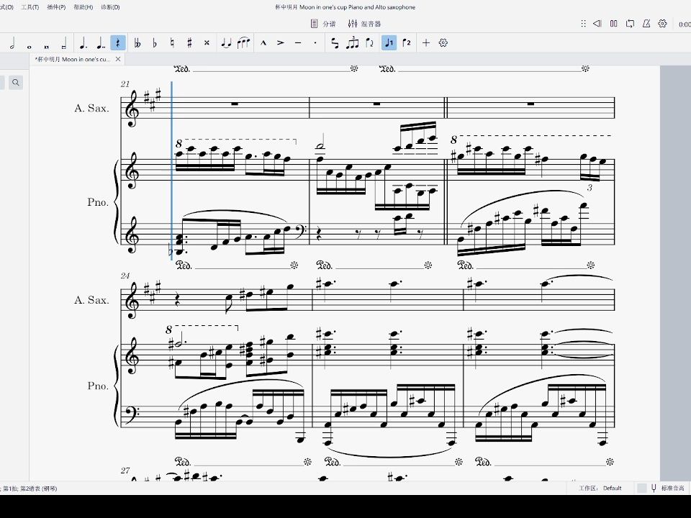Image resolution: width=691 pixels, height=518 pixels.
Task: Click the search magnifier icon in left panel
Action: [16, 82]
